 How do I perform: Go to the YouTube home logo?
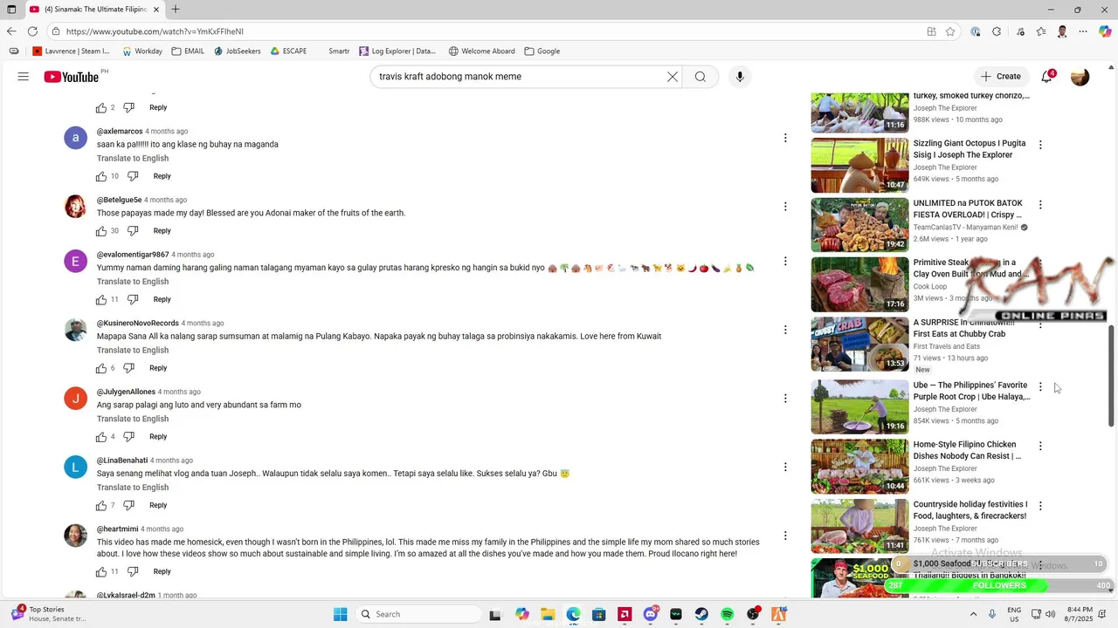(72, 77)
